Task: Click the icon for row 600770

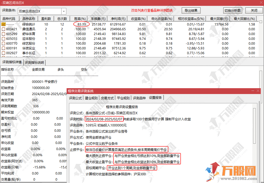Action: (3, 44)
